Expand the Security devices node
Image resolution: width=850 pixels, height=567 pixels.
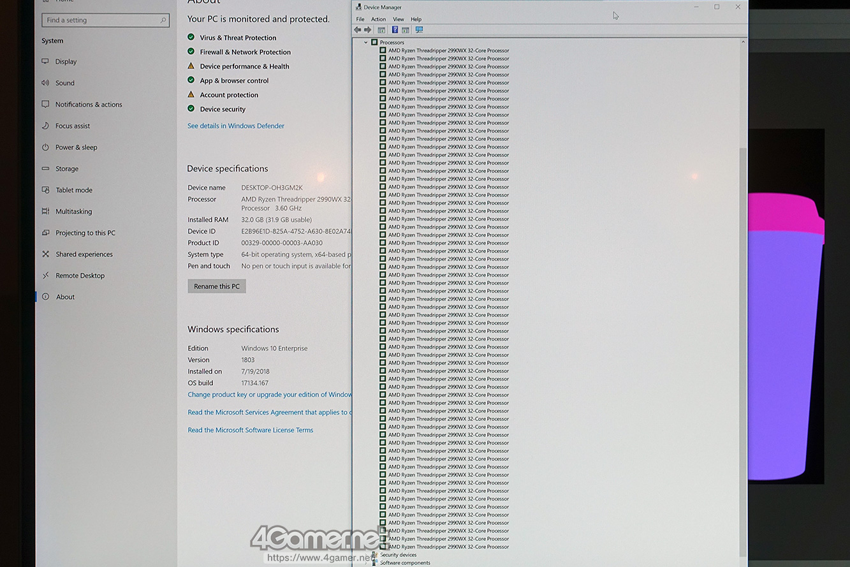[366, 555]
